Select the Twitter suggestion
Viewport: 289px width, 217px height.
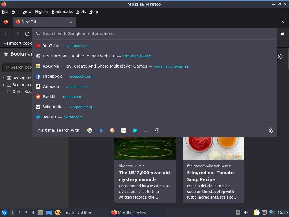click(154, 117)
